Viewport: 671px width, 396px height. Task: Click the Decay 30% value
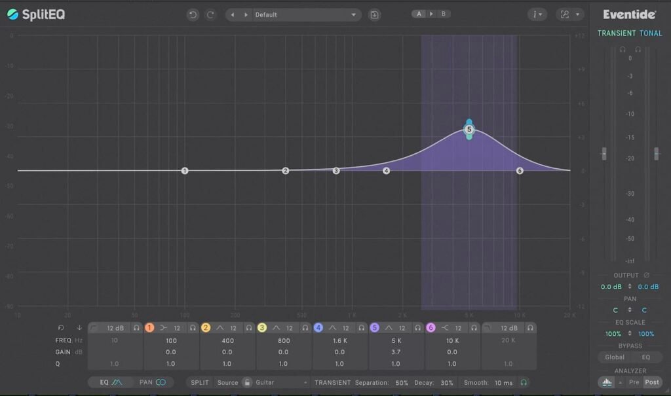[447, 383]
